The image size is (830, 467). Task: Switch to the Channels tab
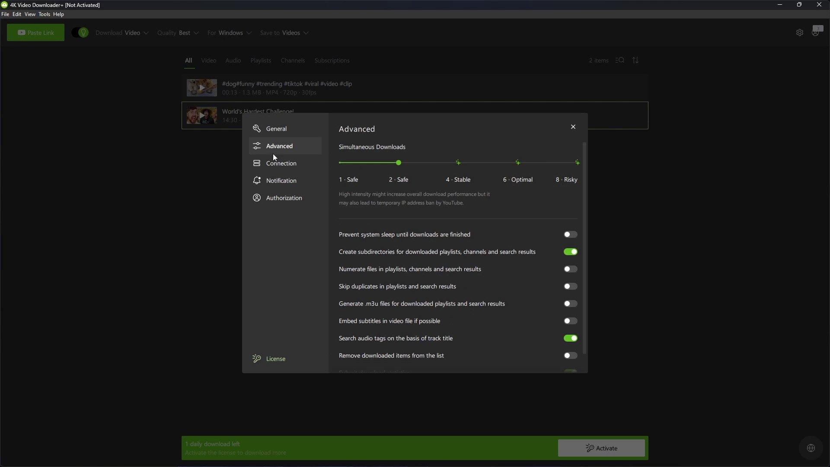point(293,61)
